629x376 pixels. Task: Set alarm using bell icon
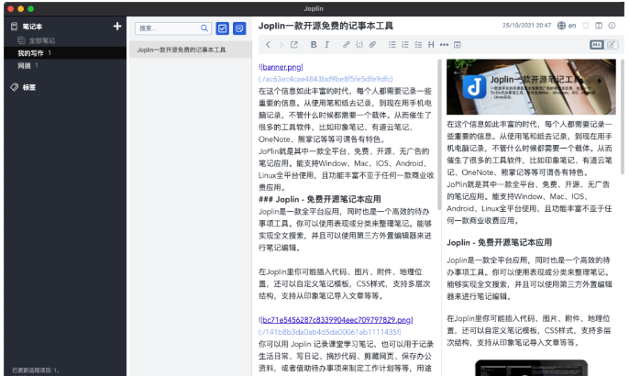click(586, 26)
